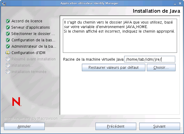The height and width of the screenshot is (134, 184).
Task: Select the Résumé avant installation step label
Action: tap(34, 59)
